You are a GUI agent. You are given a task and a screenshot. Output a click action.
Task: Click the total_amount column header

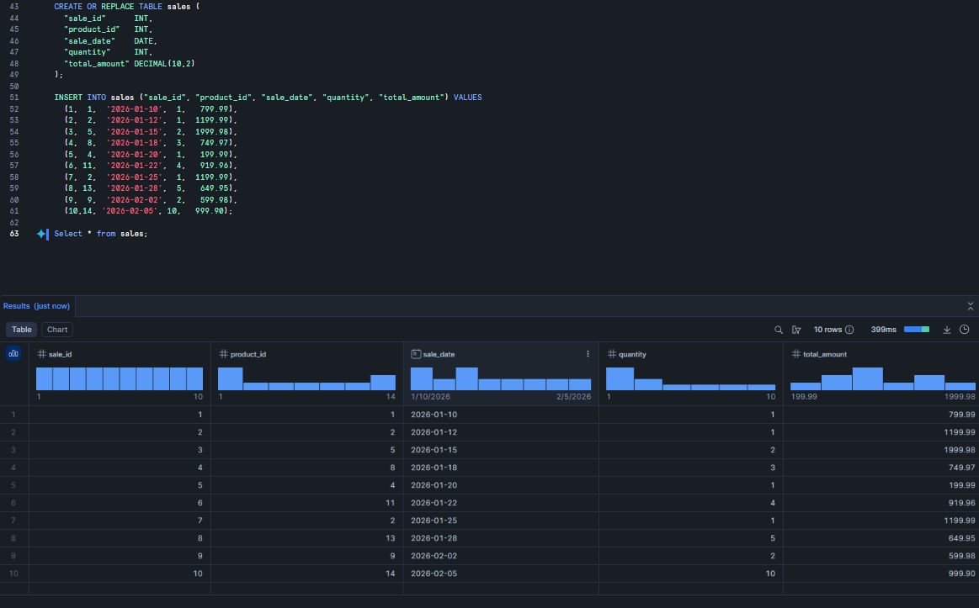coord(824,354)
